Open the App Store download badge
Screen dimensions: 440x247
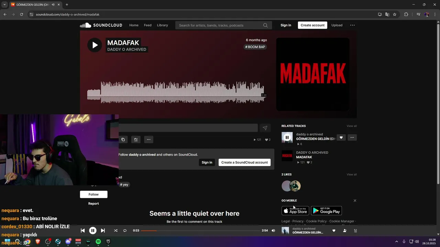(295, 210)
